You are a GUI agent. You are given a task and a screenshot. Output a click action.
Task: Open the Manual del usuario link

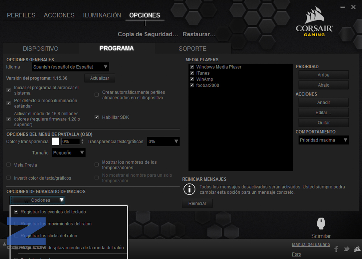coord(311,244)
